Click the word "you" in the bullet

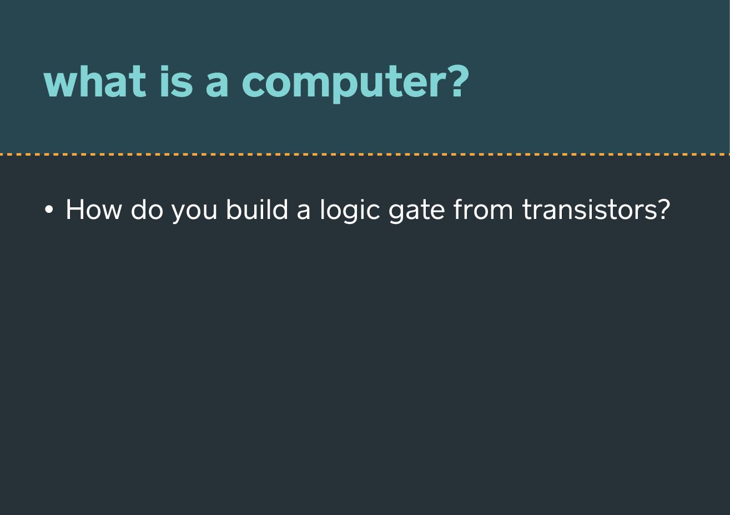coord(194,213)
